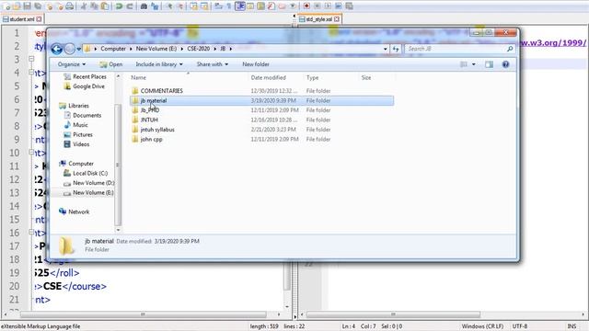
Task: Collapse the fold marker at line 10
Action: (31, 153)
